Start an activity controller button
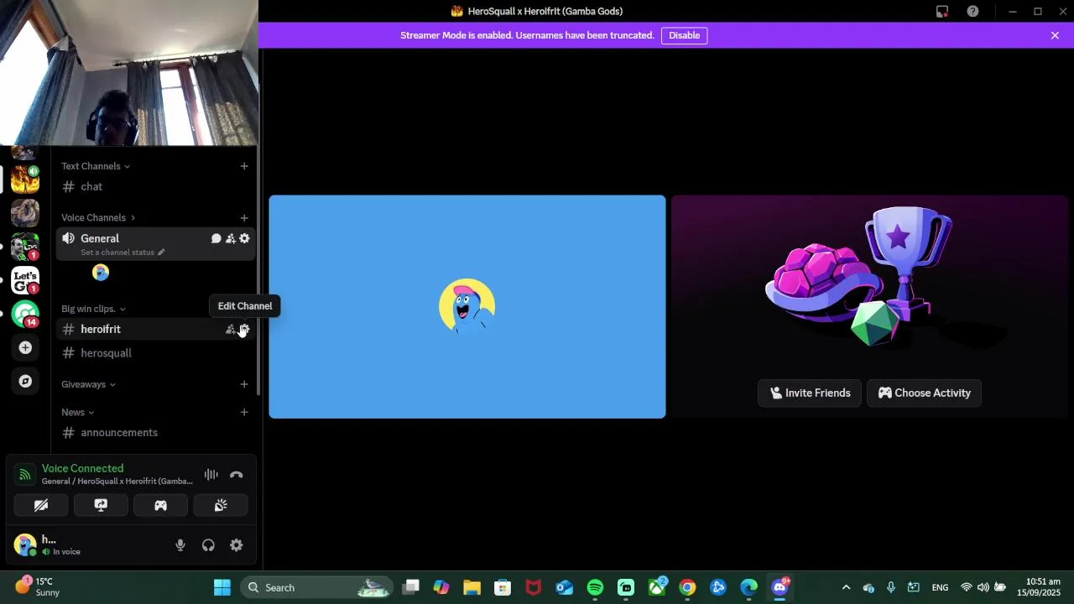 160,505
